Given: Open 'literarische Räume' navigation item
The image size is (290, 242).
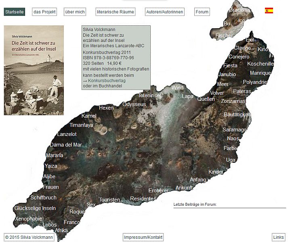Looking at the screenshot, I should click(115, 12).
